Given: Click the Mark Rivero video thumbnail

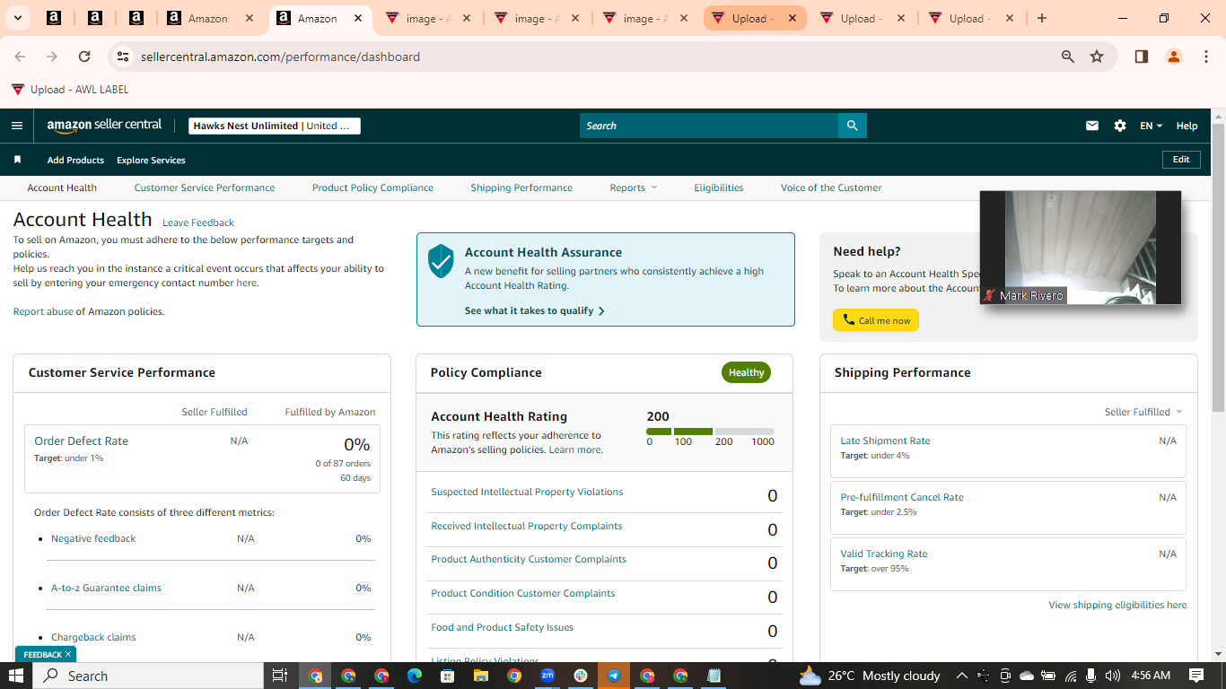Looking at the screenshot, I should tap(1081, 248).
